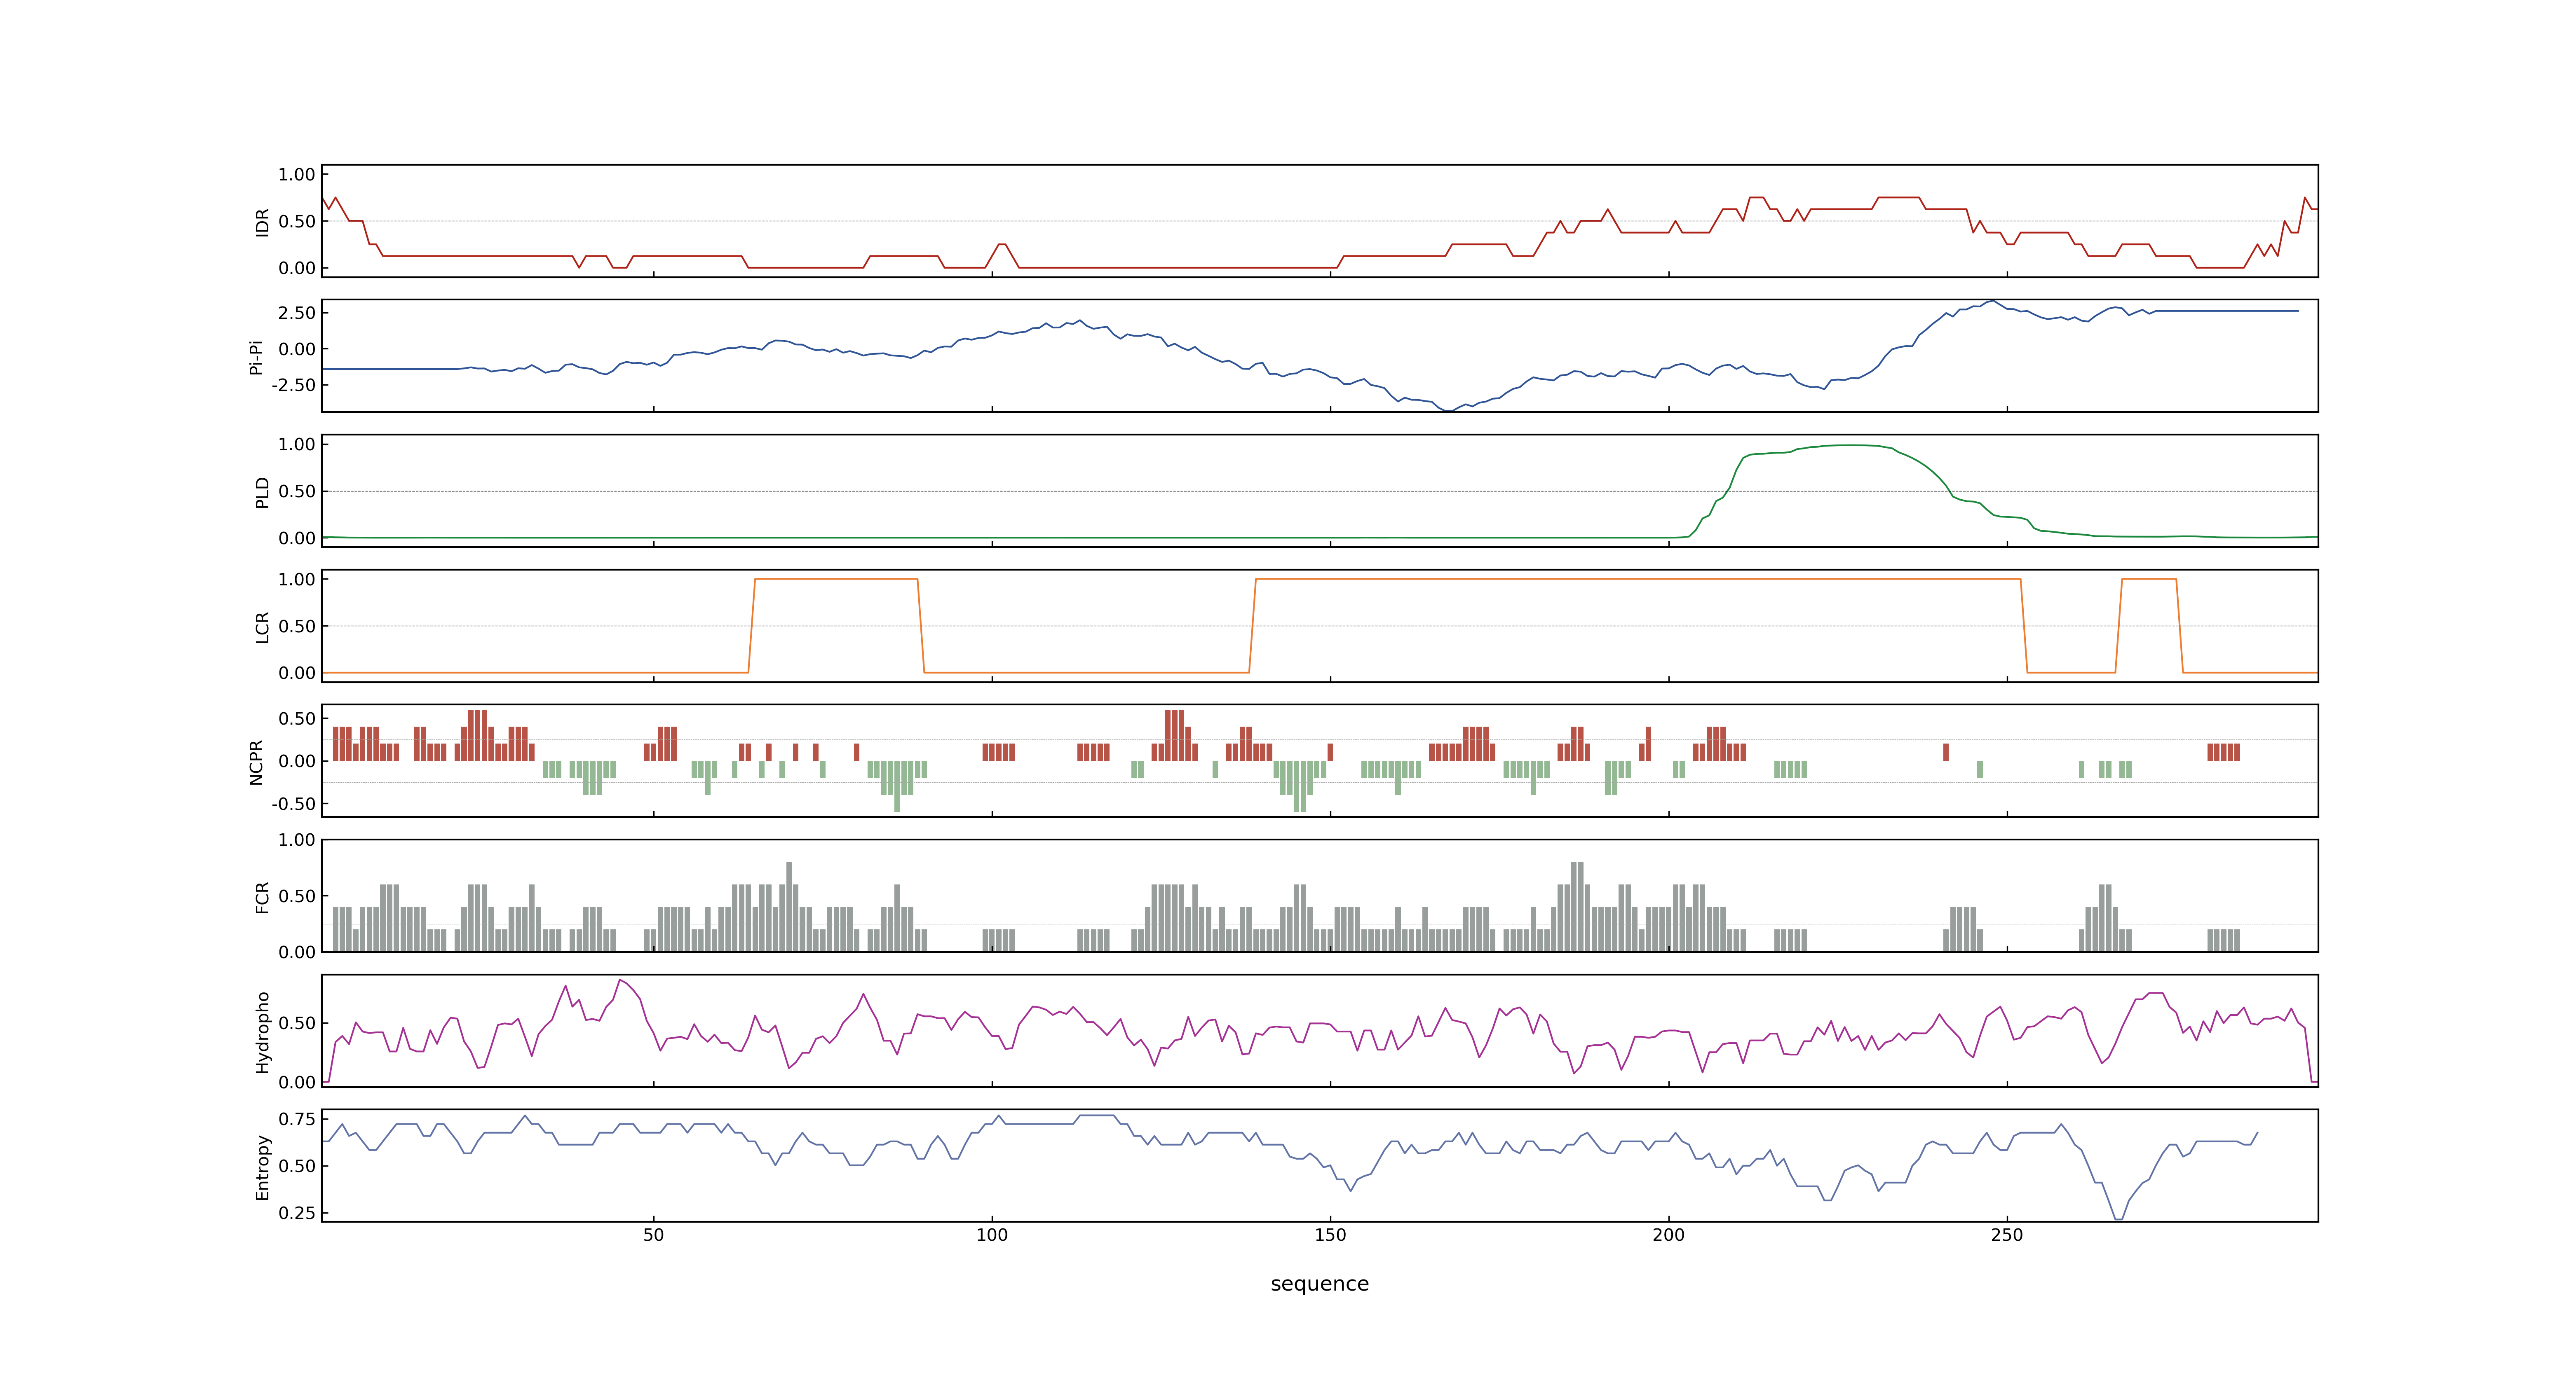Click the short LCR plateau after position 250

(2148, 579)
